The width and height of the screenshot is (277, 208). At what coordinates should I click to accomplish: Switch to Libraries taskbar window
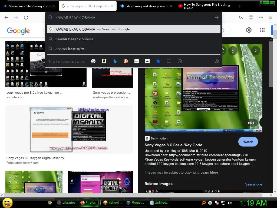[x=67, y=203]
